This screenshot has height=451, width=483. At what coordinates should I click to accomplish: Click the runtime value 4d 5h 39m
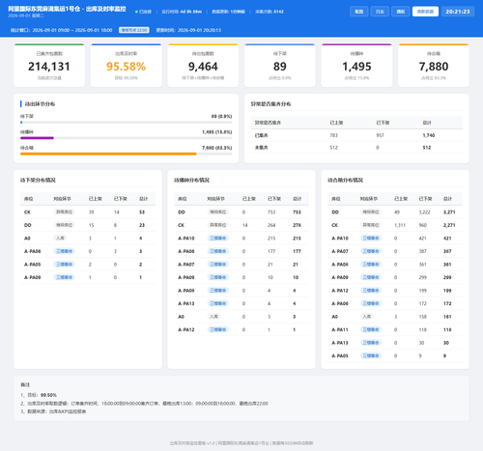190,12
